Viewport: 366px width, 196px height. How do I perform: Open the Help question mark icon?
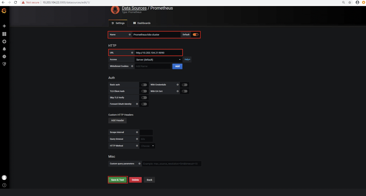(4, 185)
